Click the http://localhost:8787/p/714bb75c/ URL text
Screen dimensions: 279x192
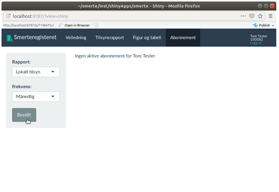(28, 25)
